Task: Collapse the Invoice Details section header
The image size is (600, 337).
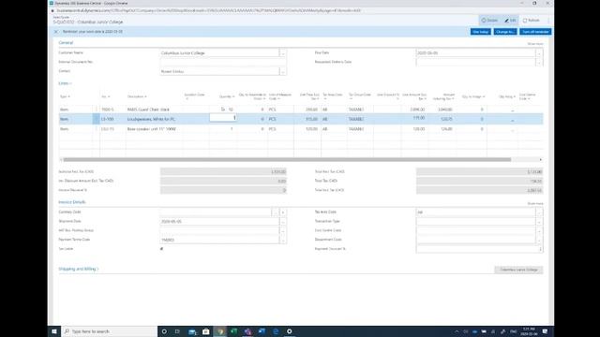Action: click(72, 202)
